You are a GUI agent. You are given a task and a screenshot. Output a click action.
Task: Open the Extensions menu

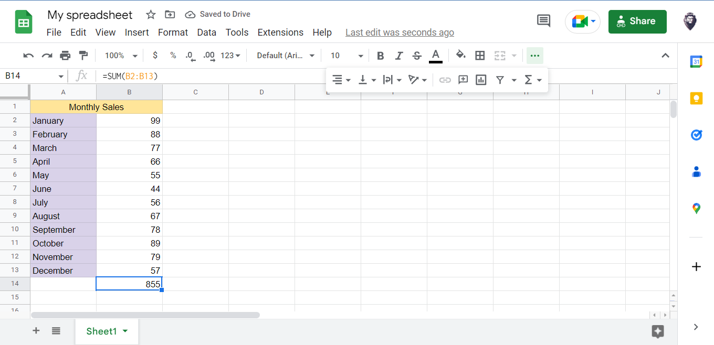280,32
